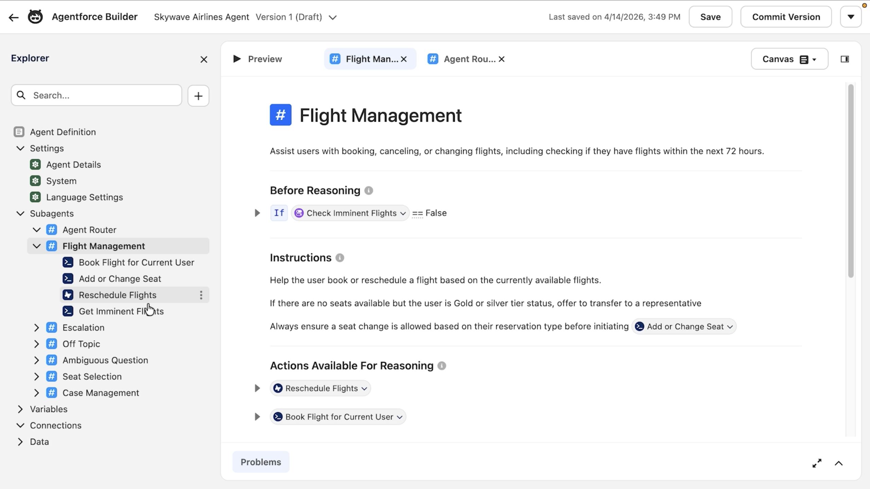Expand the If Check Imminent Flights condition
Screen dimensions: 870x489
(257, 213)
